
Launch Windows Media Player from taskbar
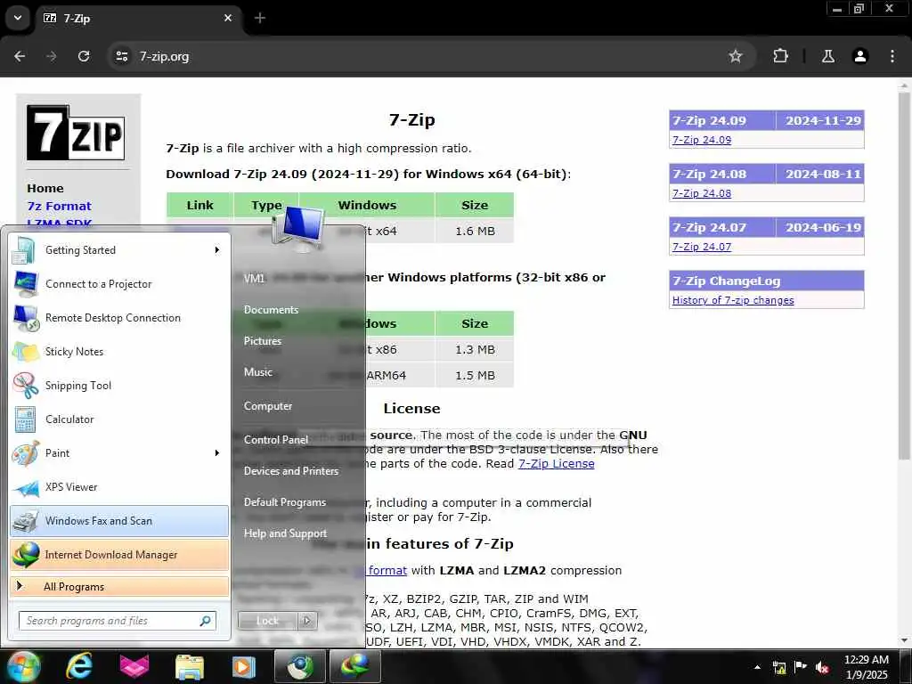click(x=244, y=666)
